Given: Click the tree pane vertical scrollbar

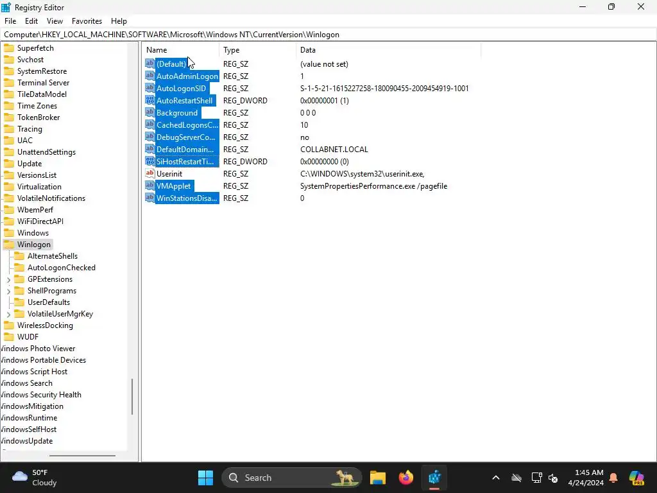Looking at the screenshot, I should tap(132, 397).
